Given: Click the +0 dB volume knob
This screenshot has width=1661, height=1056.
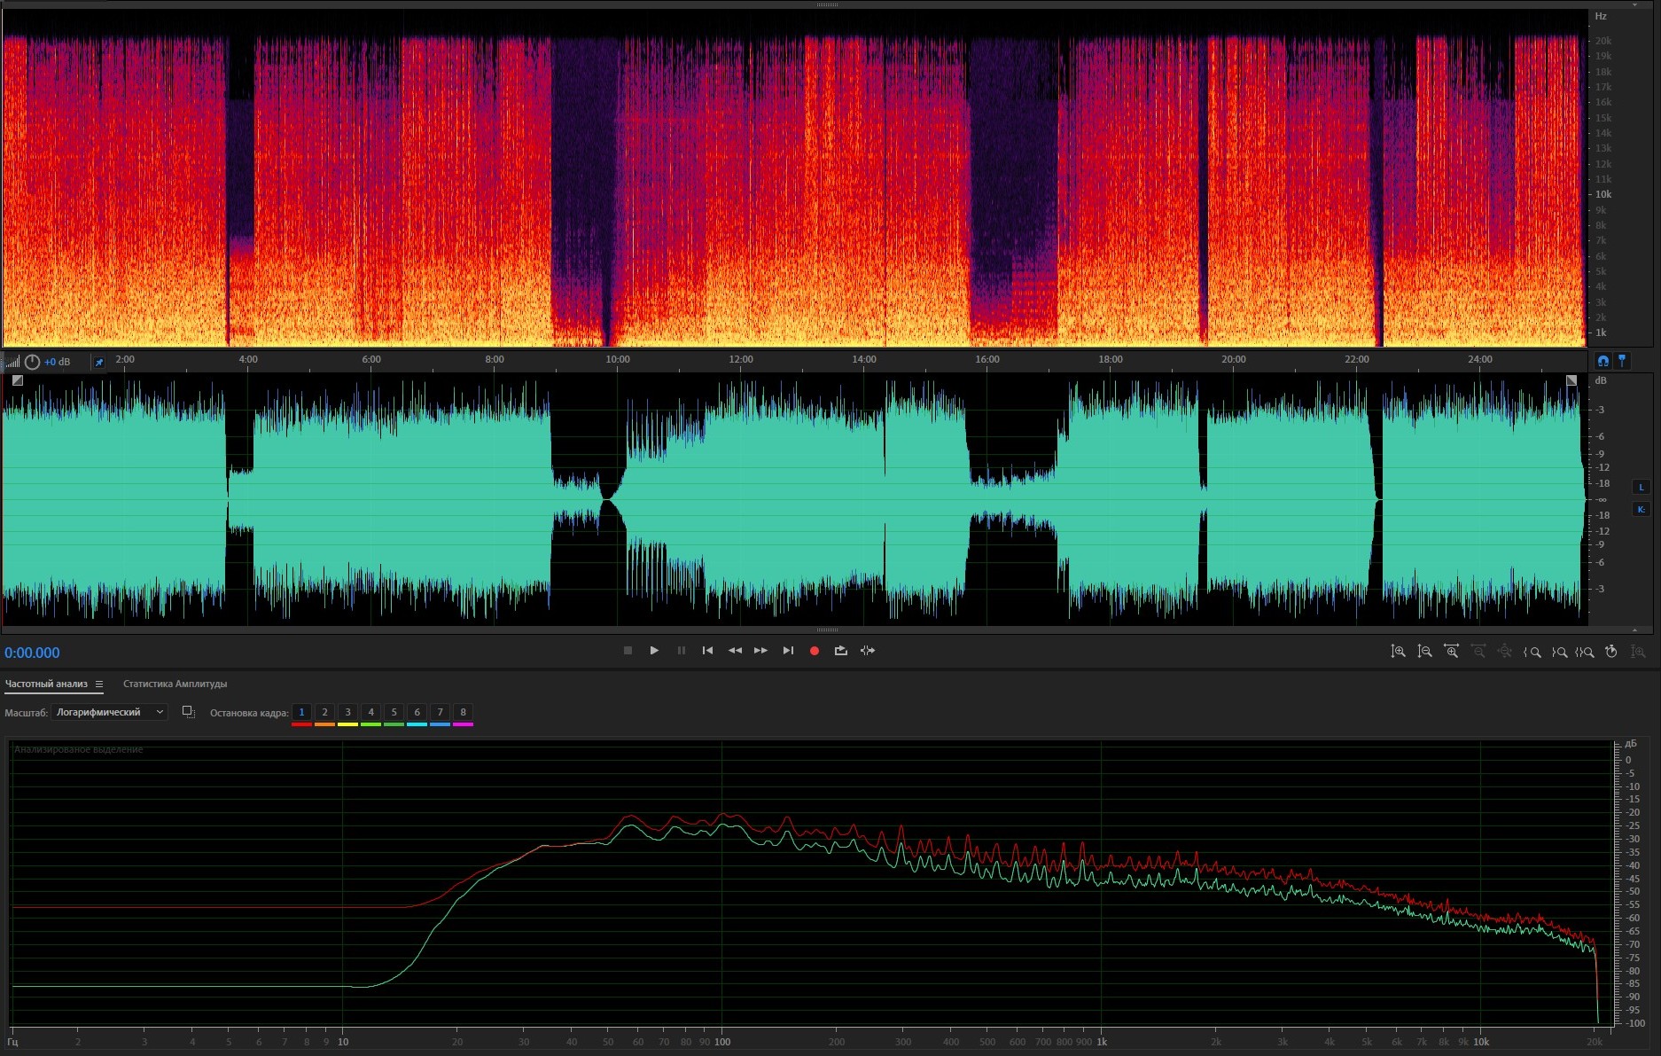Looking at the screenshot, I should click(33, 362).
